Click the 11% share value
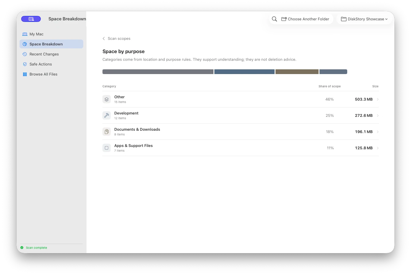This screenshot has height=275, width=411. 330,148
